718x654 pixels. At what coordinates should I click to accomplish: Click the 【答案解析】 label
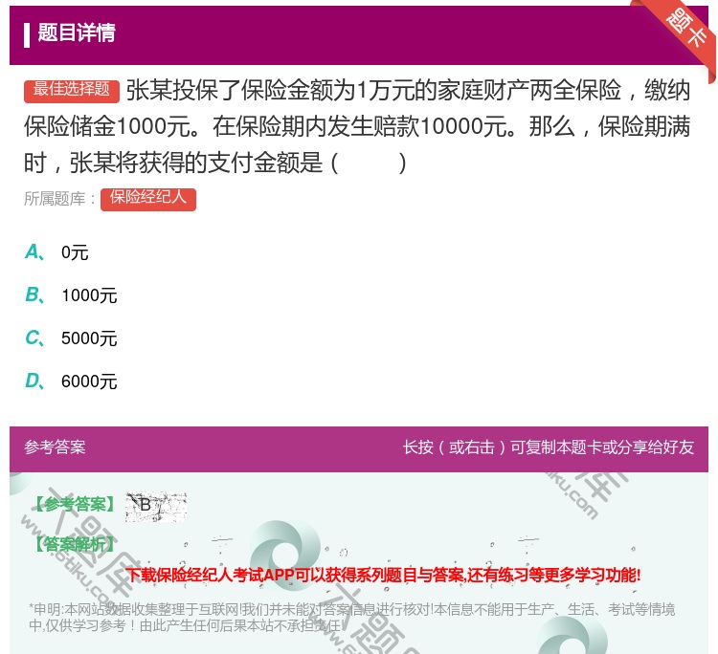click(x=74, y=544)
